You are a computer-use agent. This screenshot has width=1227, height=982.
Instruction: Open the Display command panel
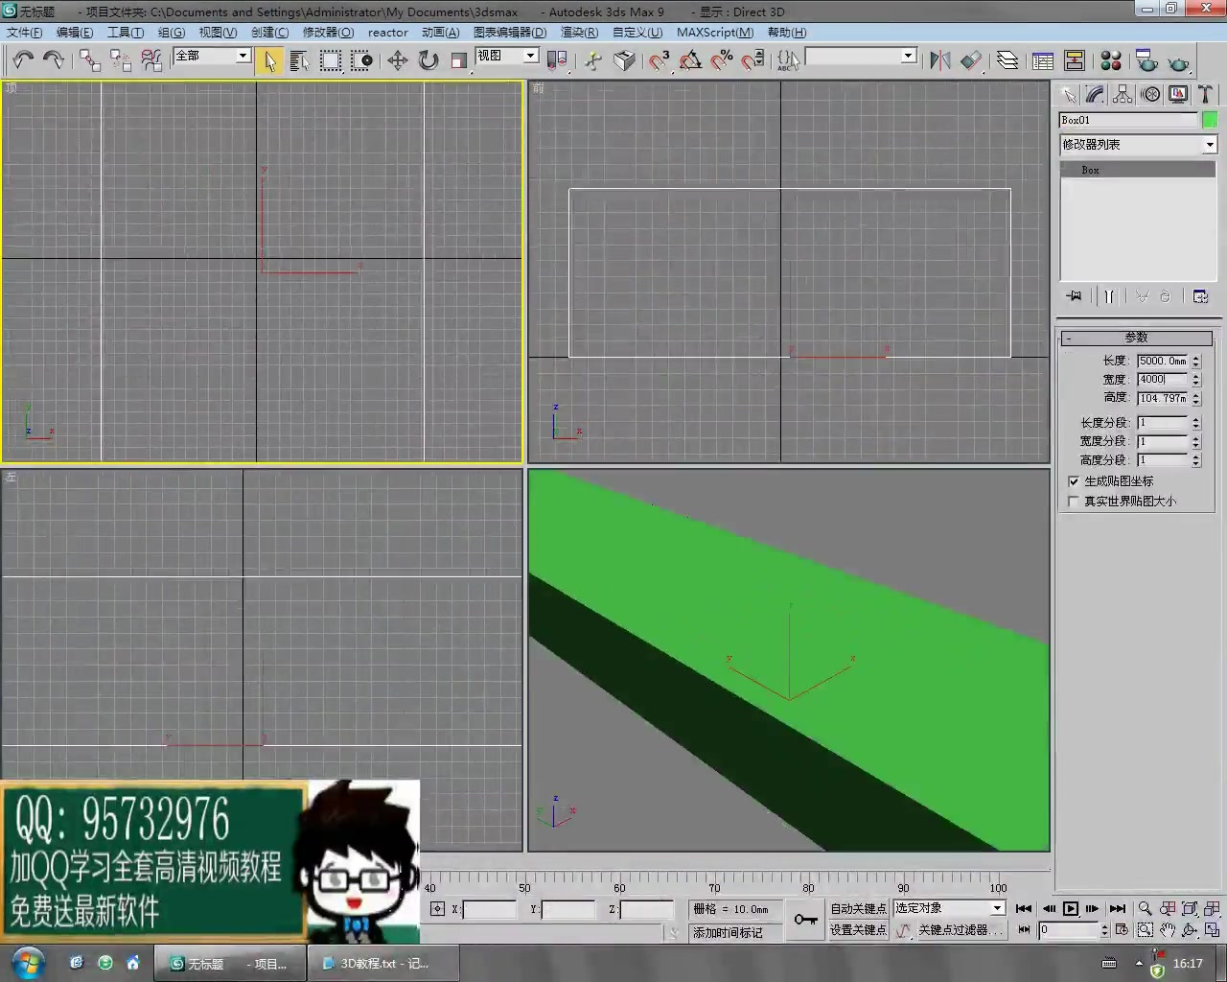tap(1177, 93)
